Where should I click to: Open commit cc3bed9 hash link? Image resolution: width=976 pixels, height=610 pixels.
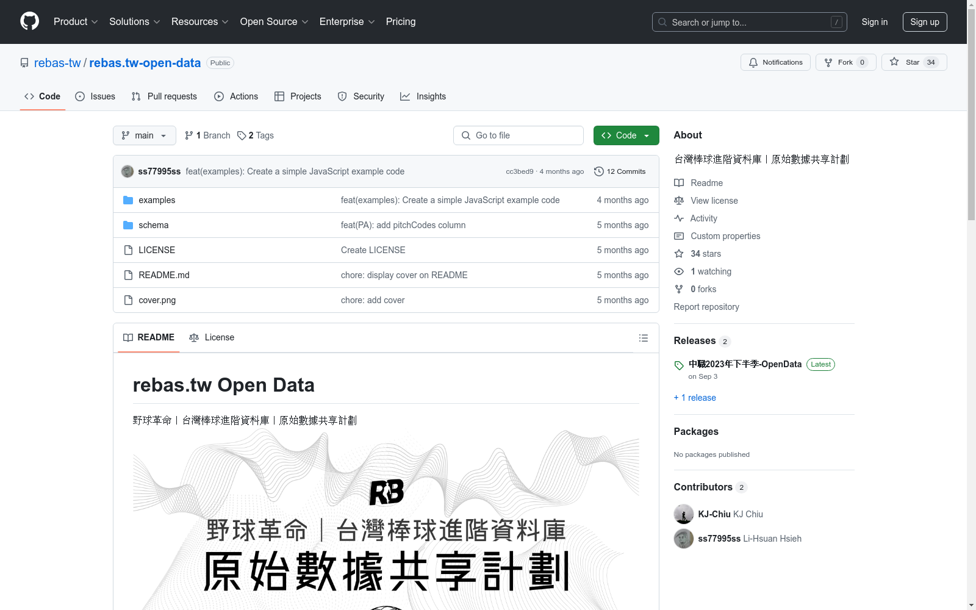tap(520, 171)
